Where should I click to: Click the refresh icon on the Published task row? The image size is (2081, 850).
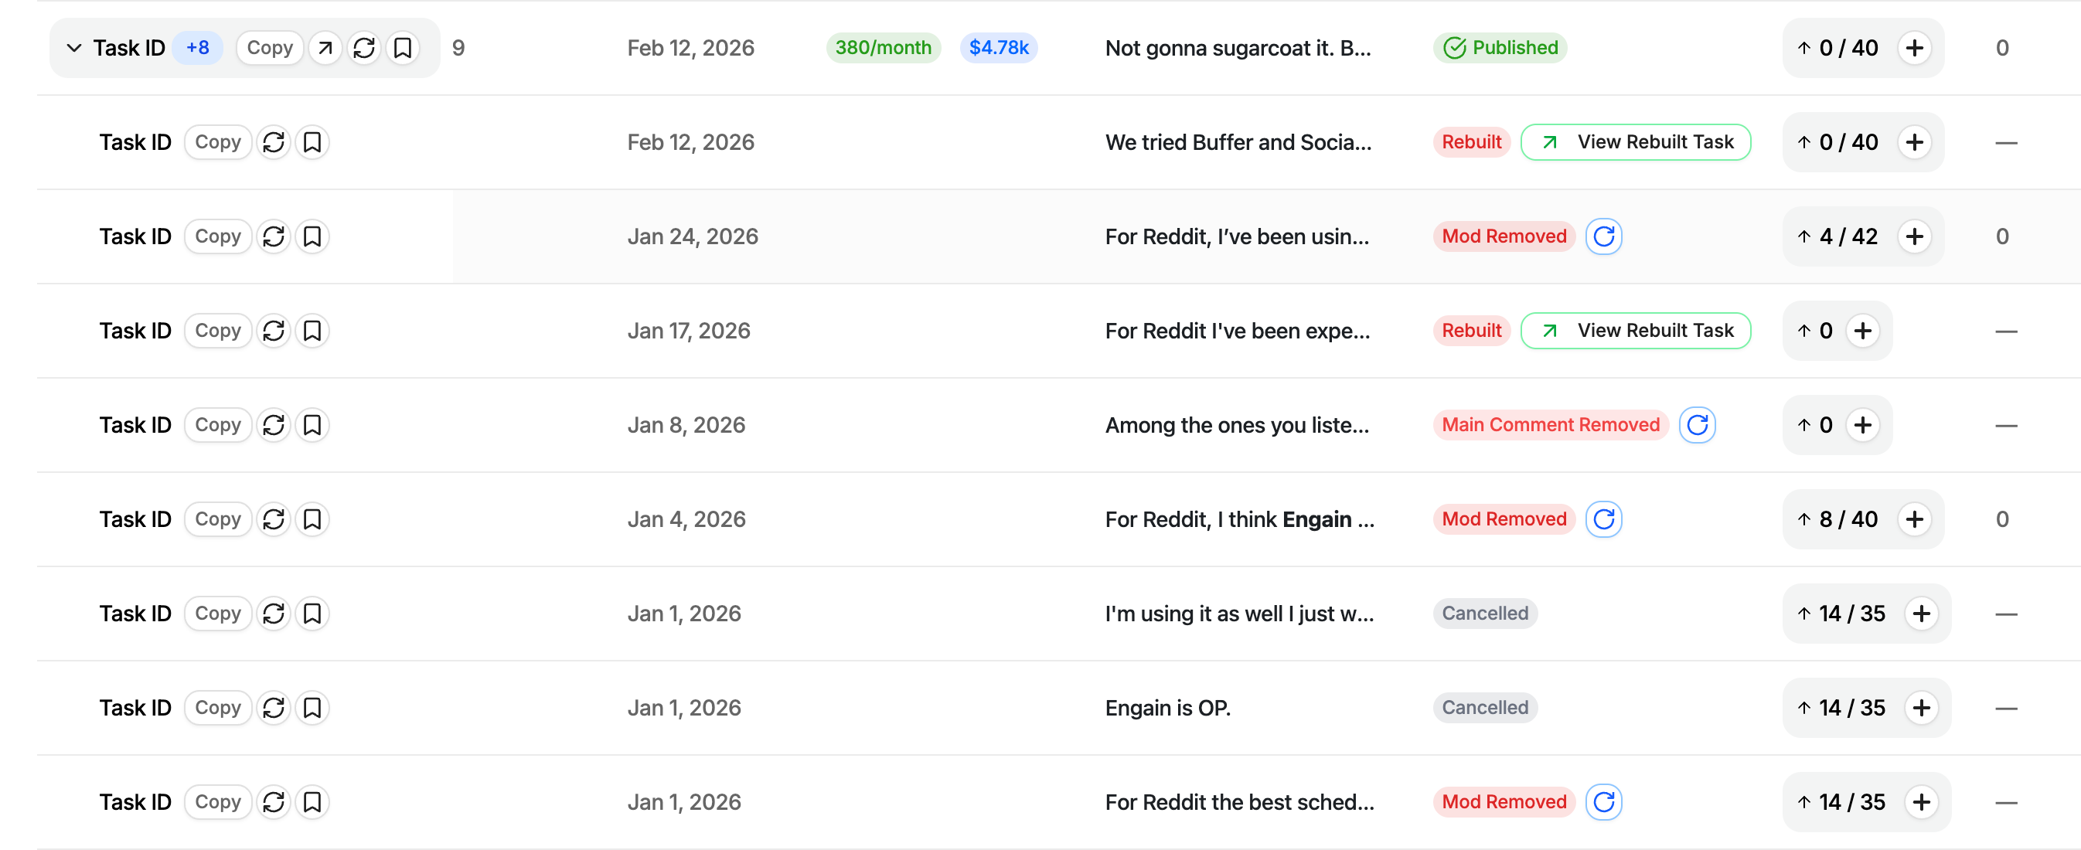(364, 48)
